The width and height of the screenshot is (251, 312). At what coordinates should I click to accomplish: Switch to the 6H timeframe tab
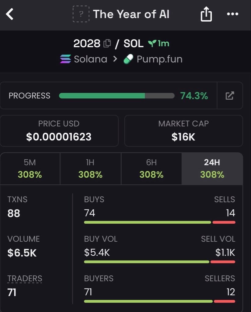pyautogui.click(x=151, y=169)
